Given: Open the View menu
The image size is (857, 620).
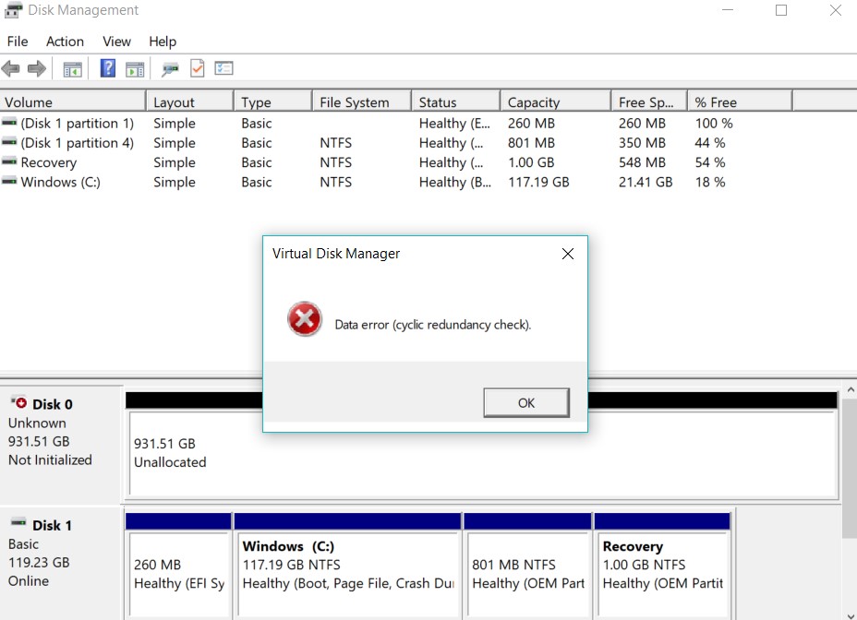Looking at the screenshot, I should pos(116,42).
